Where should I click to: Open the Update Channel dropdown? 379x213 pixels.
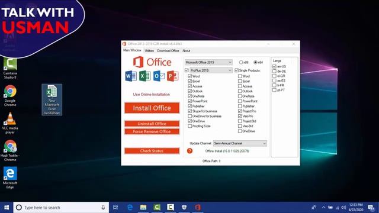pyautogui.click(x=240, y=143)
